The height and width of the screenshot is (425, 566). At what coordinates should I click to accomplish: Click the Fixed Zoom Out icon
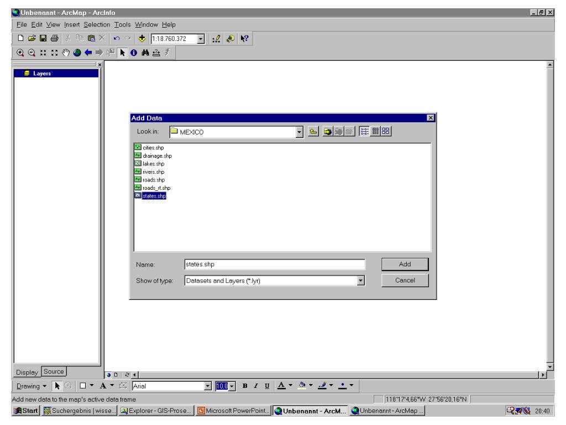click(55, 53)
